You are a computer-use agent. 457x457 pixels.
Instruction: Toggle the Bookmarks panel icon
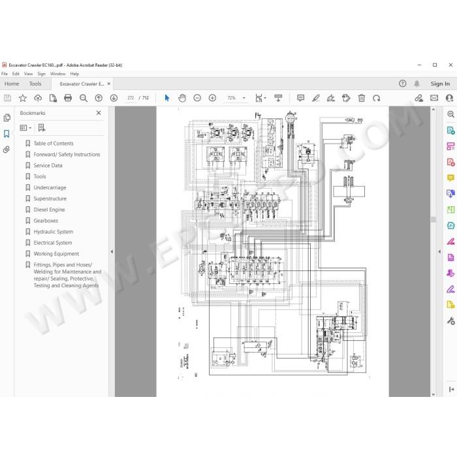[7, 134]
